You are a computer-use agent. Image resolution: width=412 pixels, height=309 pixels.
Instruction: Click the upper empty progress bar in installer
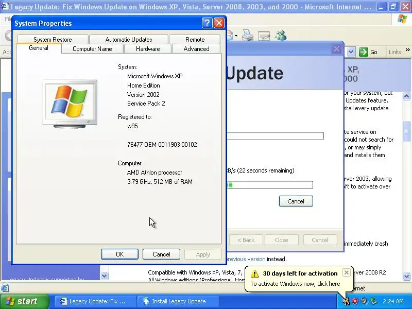coord(276,136)
